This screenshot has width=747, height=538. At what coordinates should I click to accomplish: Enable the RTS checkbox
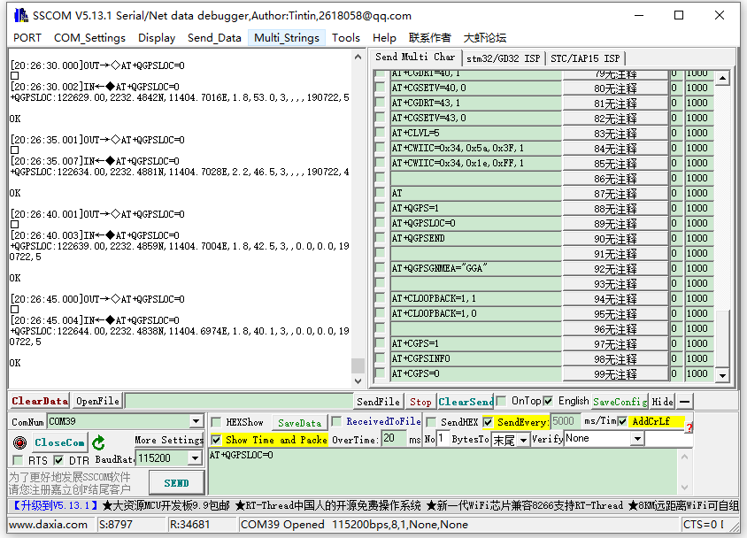click(18, 460)
